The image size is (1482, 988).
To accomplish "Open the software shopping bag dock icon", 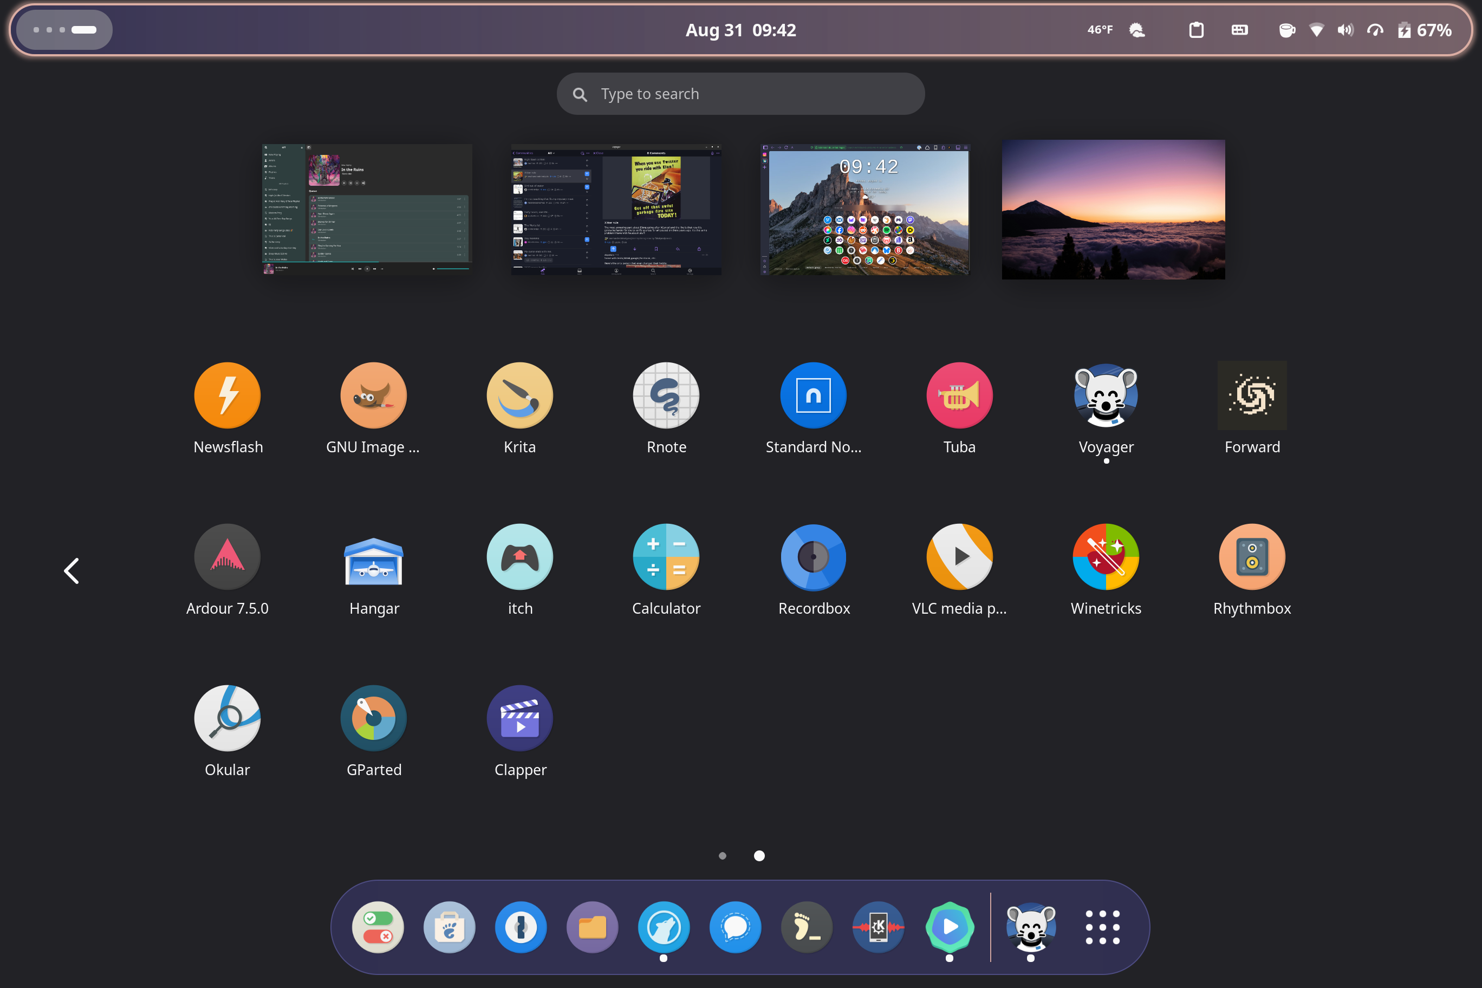I will coord(449,927).
